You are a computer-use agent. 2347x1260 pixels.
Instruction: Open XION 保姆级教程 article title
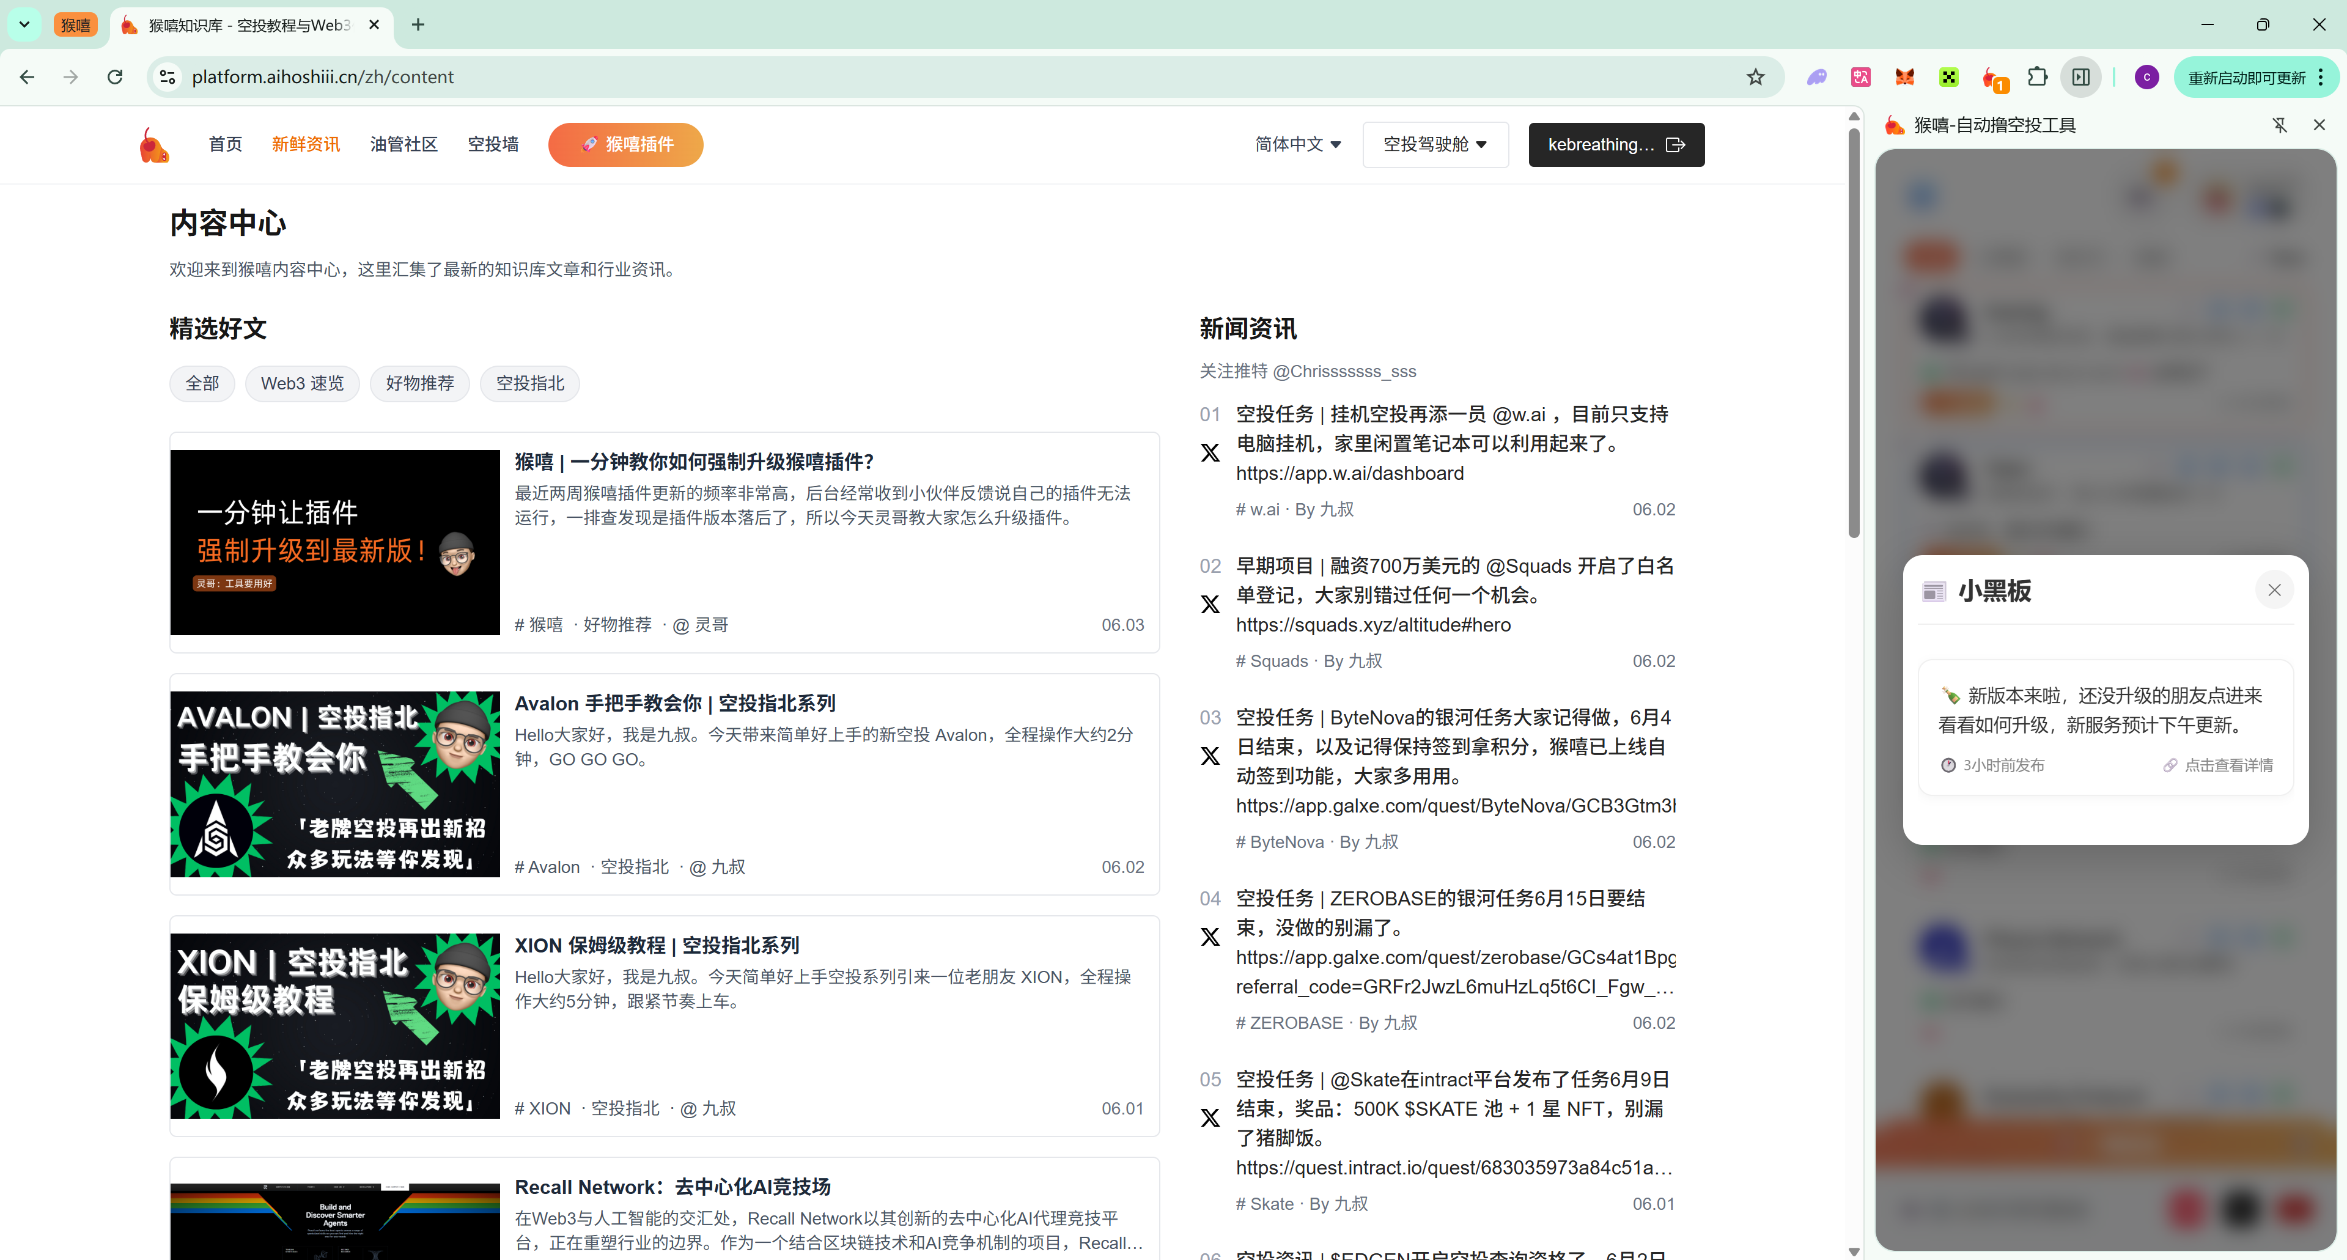pos(657,946)
